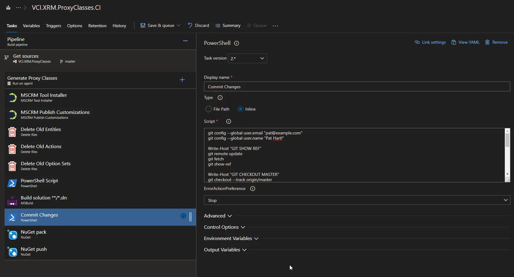Select the NuGet push task
Screen dimensions: 514x277
34,251
